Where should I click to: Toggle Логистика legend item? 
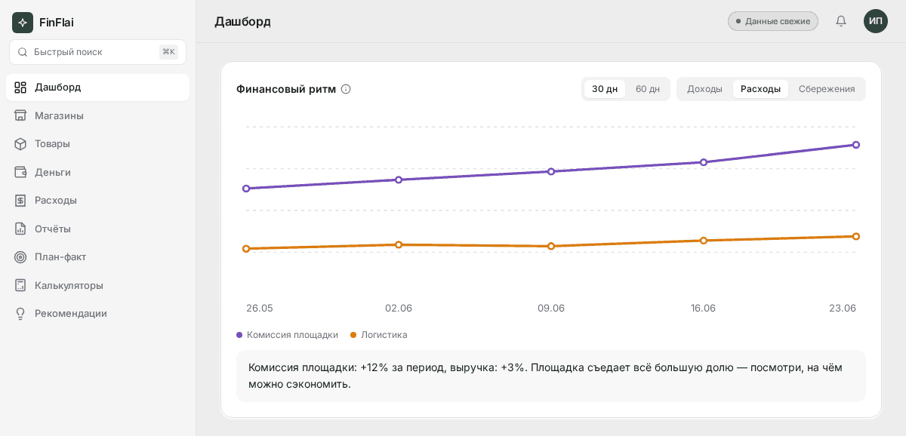(x=378, y=334)
